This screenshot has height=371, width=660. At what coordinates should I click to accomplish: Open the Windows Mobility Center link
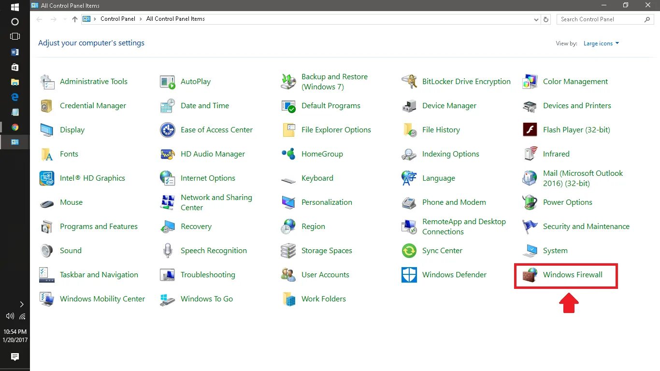point(102,299)
